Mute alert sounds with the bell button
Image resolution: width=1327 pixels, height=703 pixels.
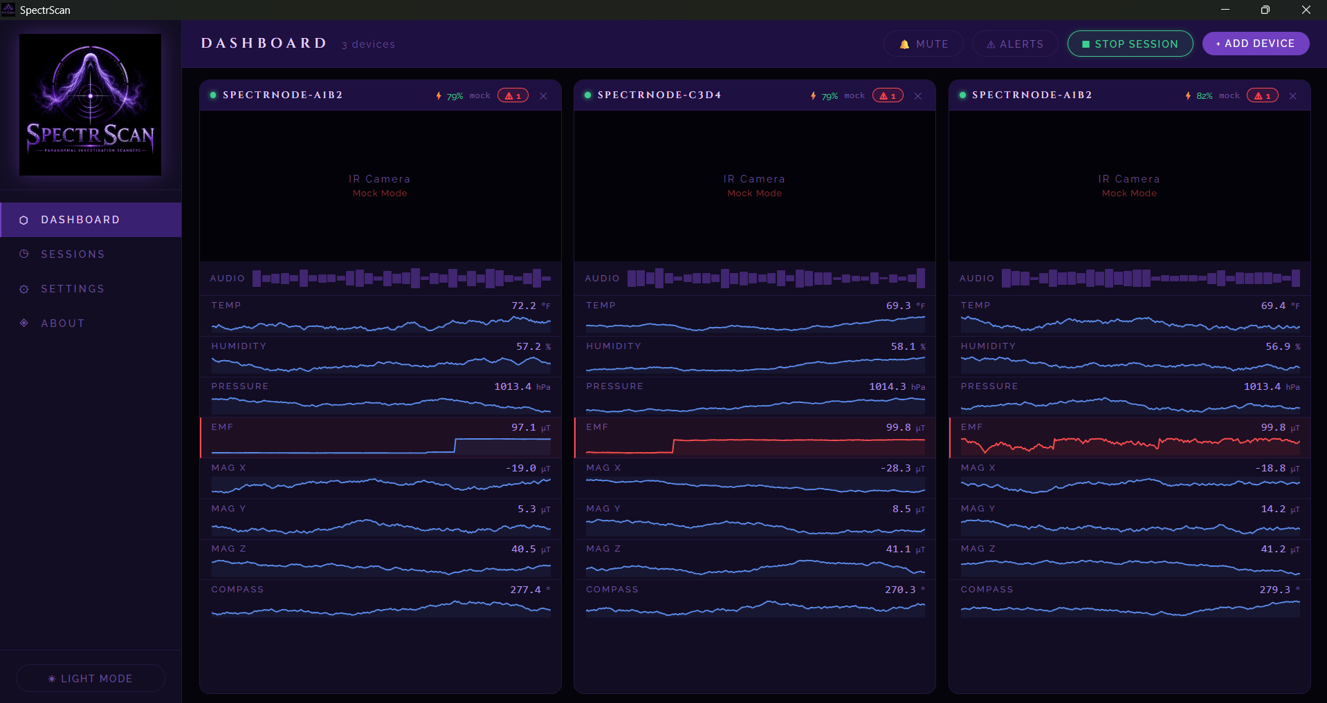coord(924,44)
